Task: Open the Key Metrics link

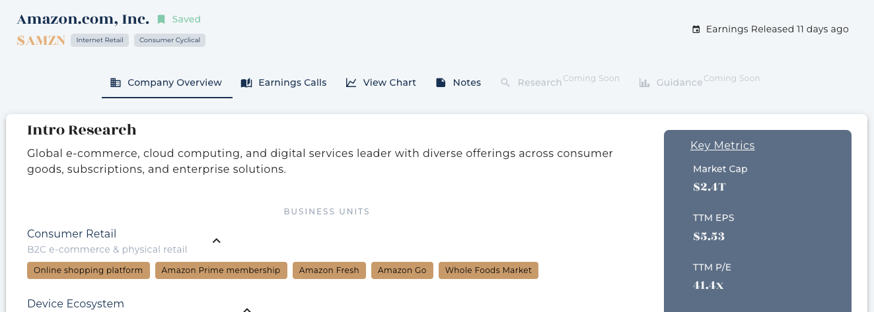Action: [x=722, y=145]
